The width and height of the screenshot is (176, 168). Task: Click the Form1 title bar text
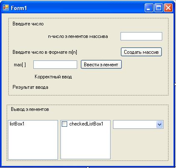(19, 8)
